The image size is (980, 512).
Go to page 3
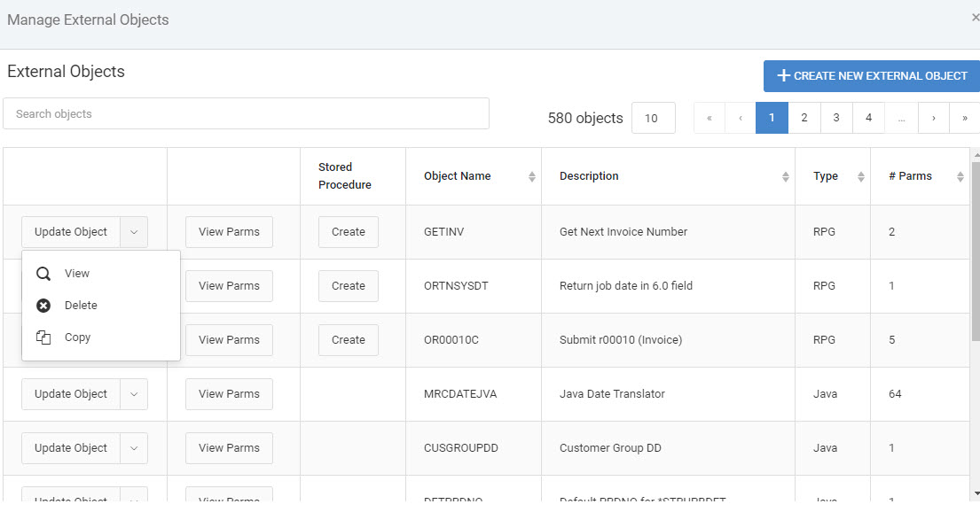(x=836, y=118)
